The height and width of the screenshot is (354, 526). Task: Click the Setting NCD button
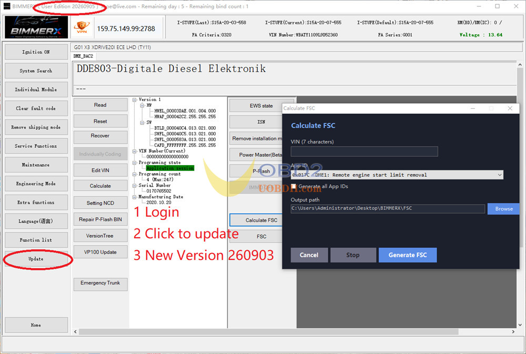(100, 203)
